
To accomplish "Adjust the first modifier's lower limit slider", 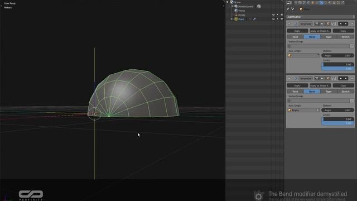I will [337, 64].
